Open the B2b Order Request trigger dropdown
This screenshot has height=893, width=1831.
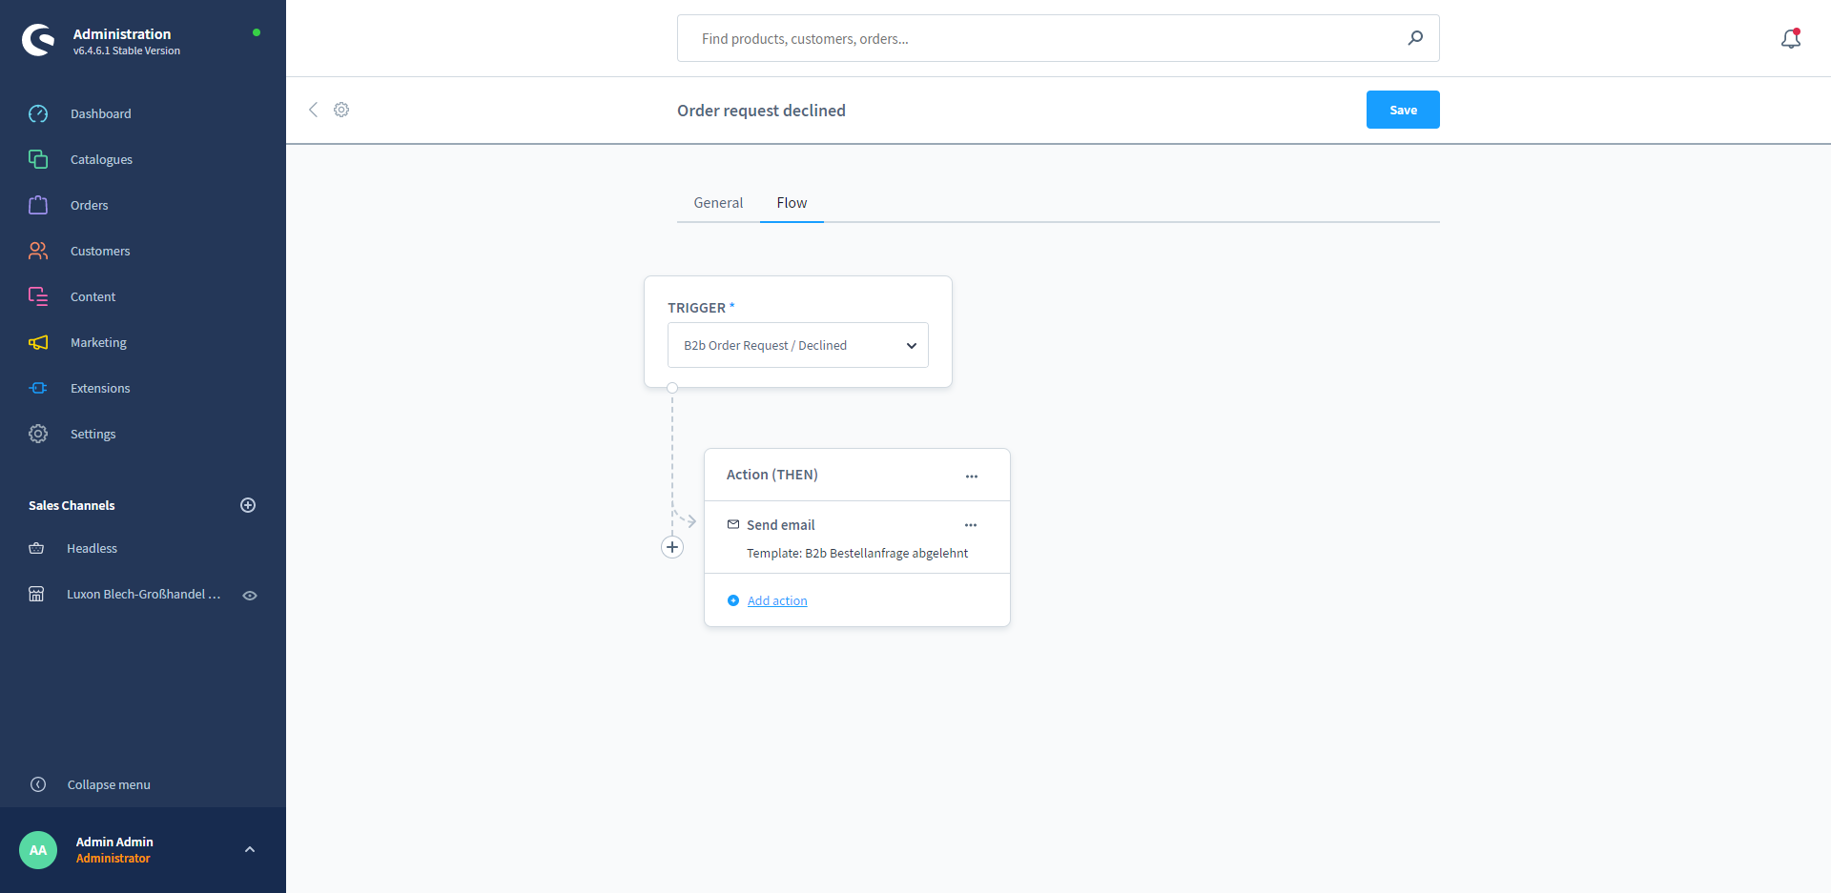[797, 345]
